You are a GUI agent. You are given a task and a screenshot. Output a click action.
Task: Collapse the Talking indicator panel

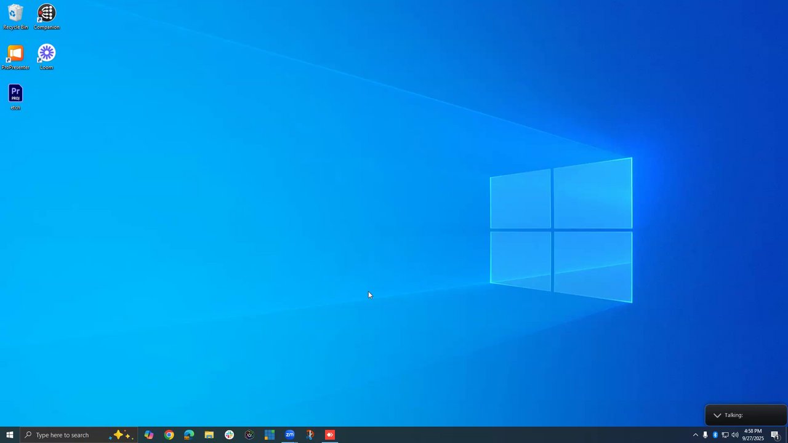pos(717,415)
